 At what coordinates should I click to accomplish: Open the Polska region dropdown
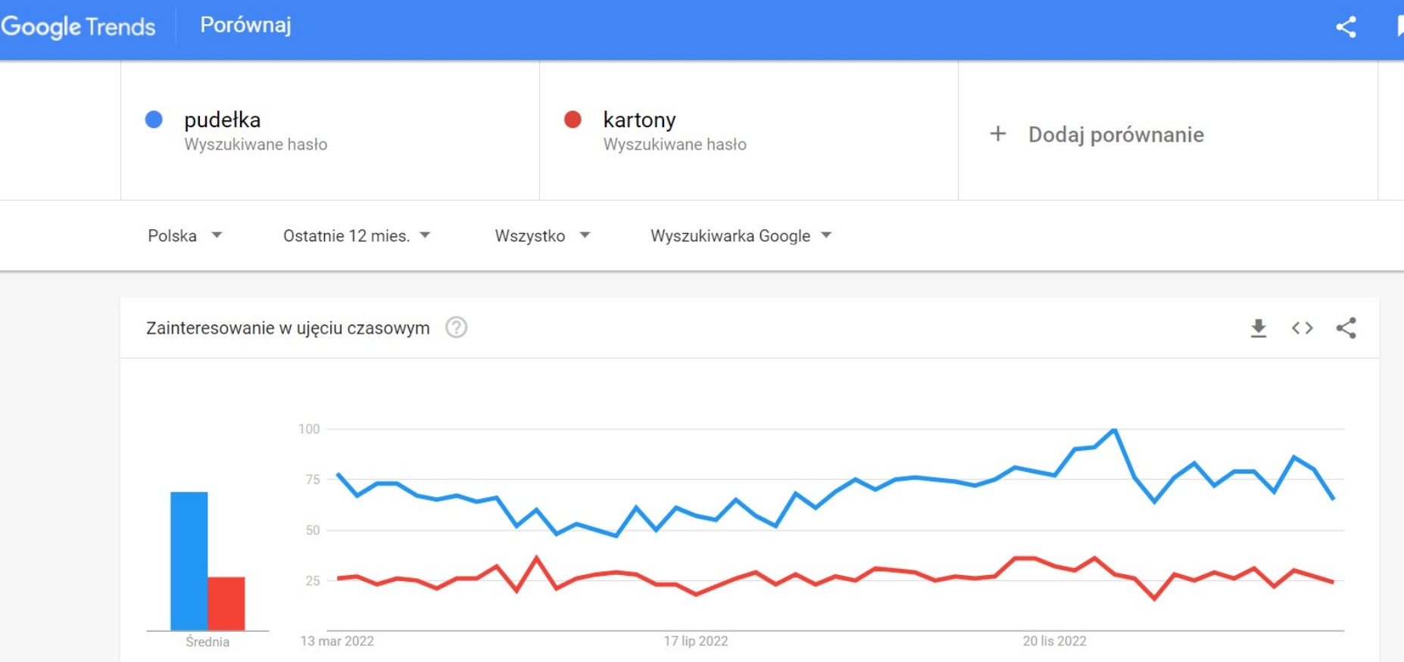click(x=185, y=236)
